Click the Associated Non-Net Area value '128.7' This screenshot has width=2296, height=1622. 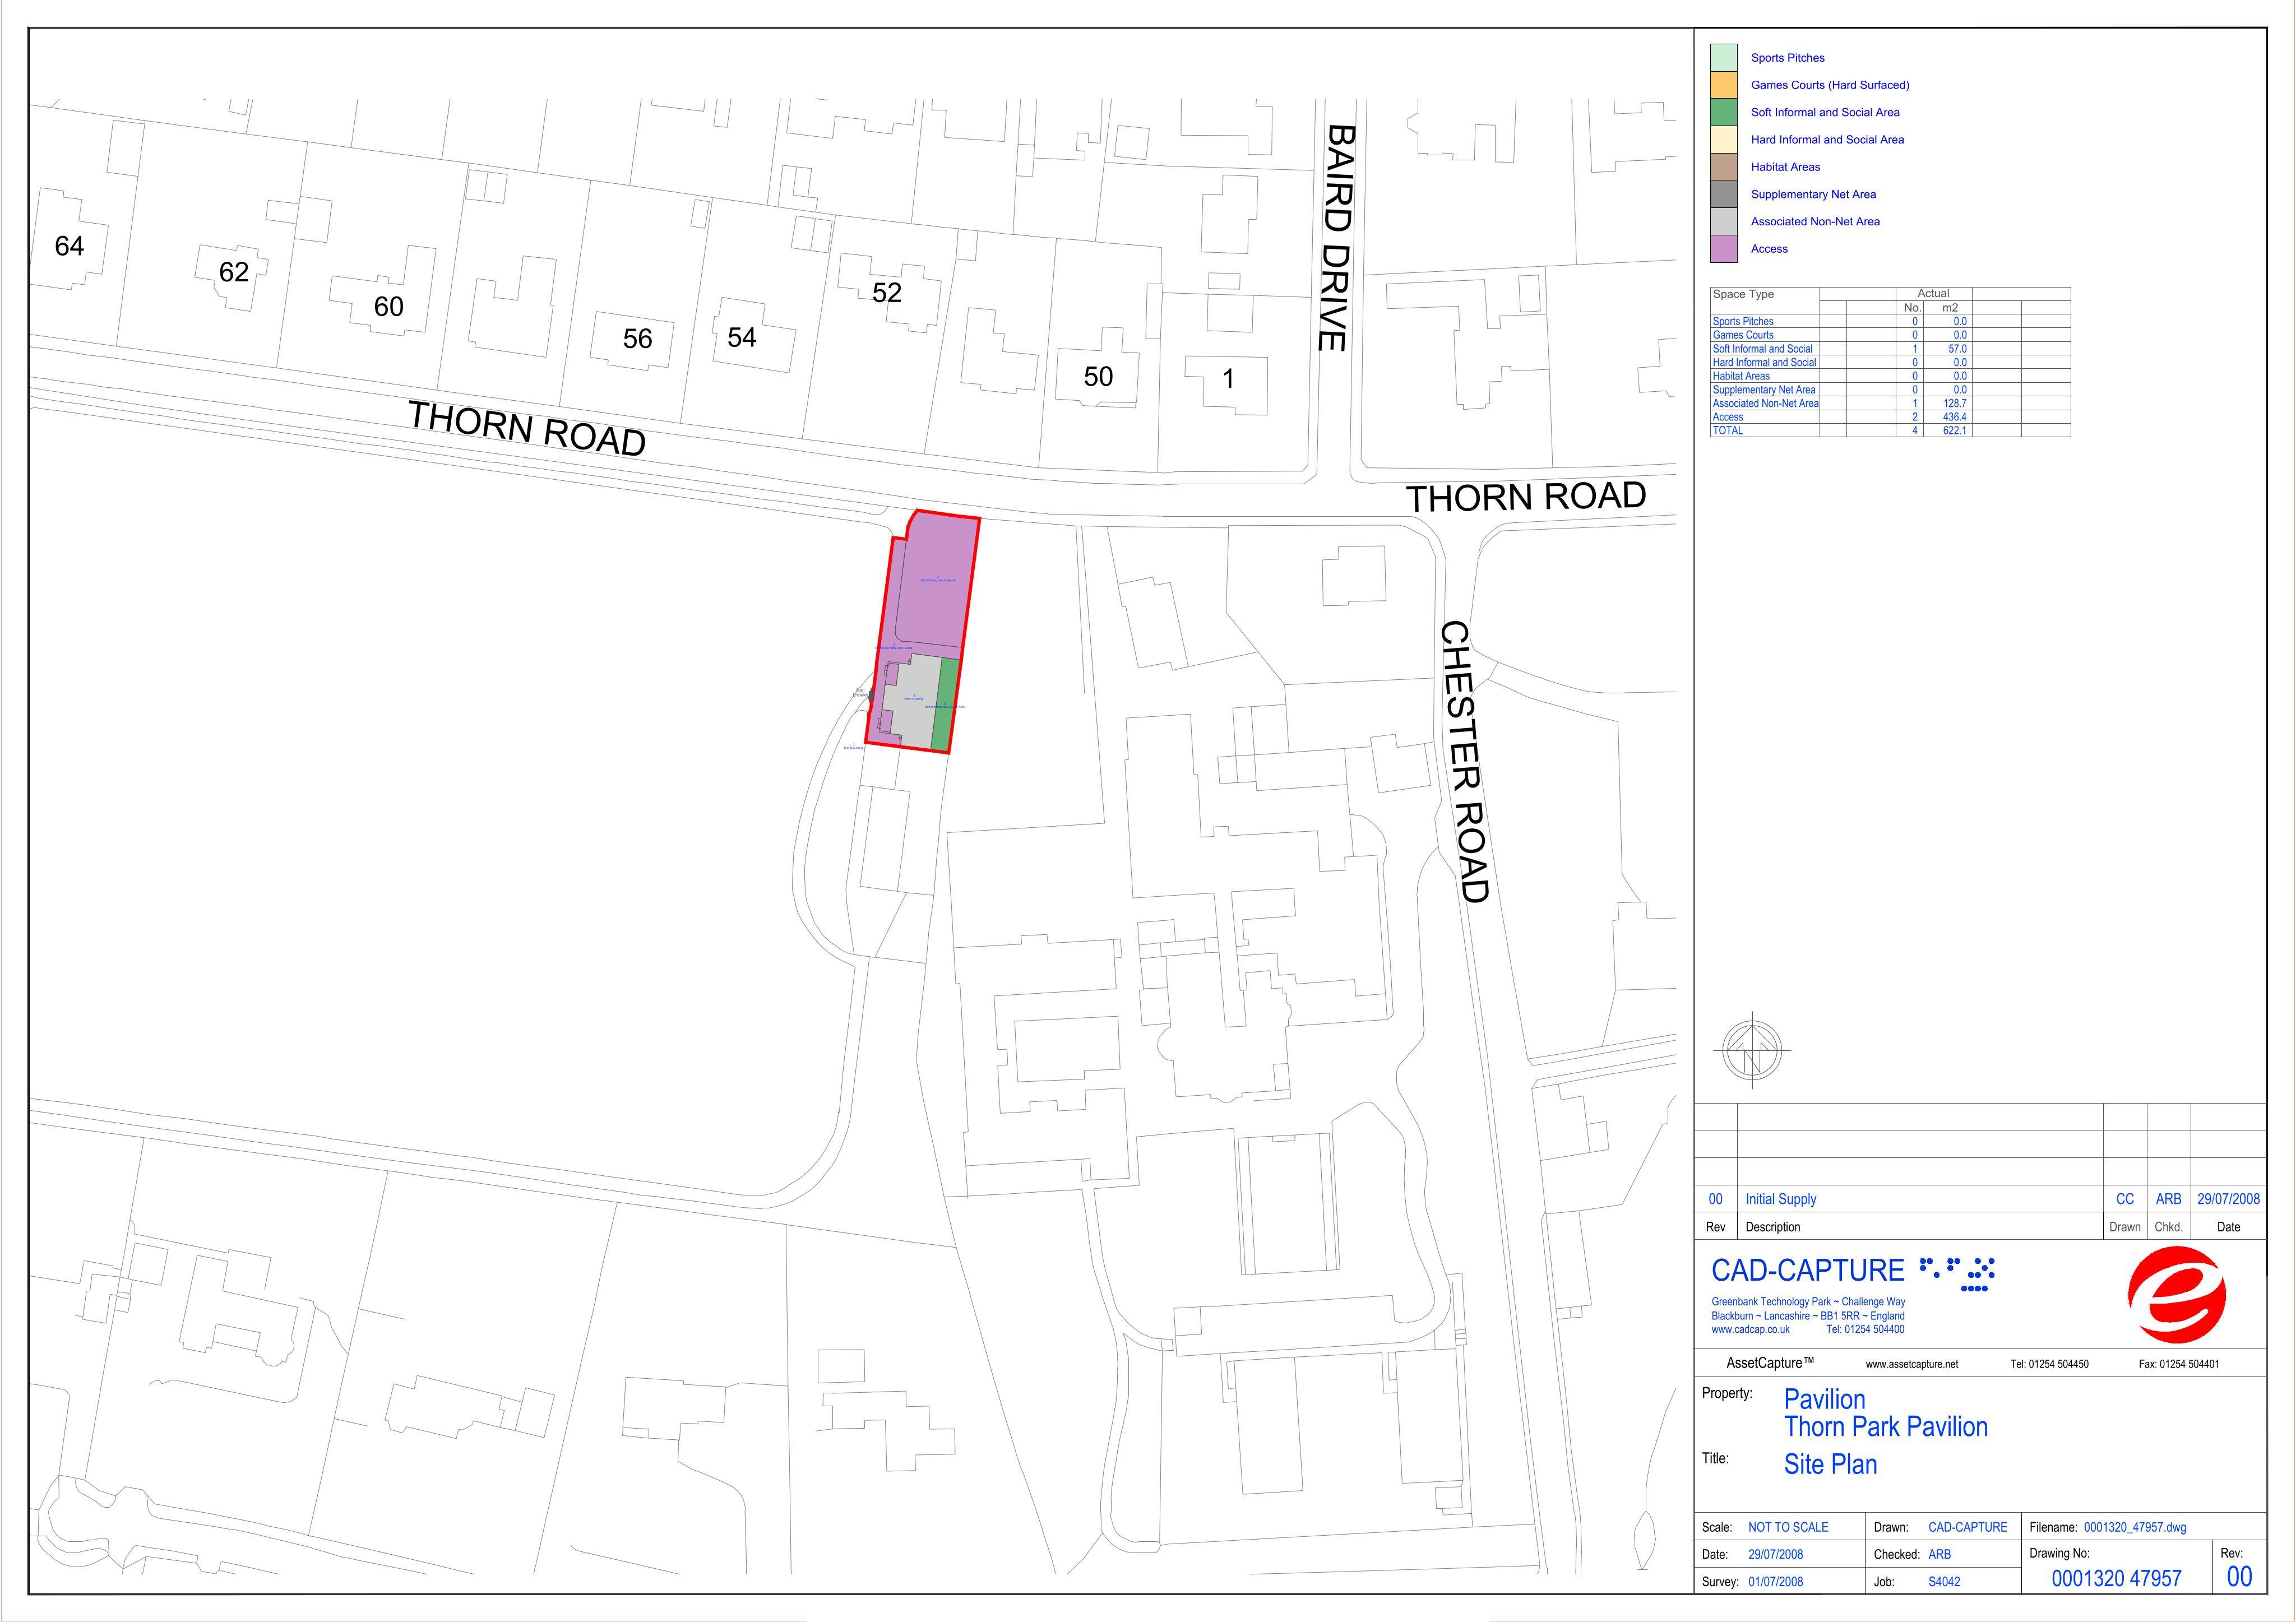pos(1954,404)
